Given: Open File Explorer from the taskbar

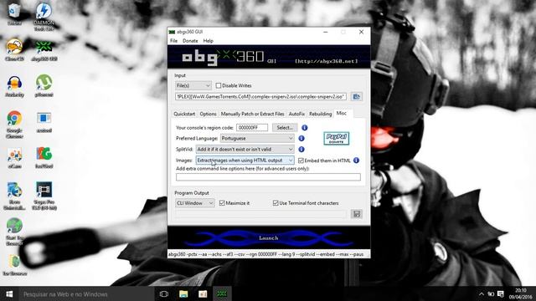Looking at the screenshot, I should tap(183, 293).
